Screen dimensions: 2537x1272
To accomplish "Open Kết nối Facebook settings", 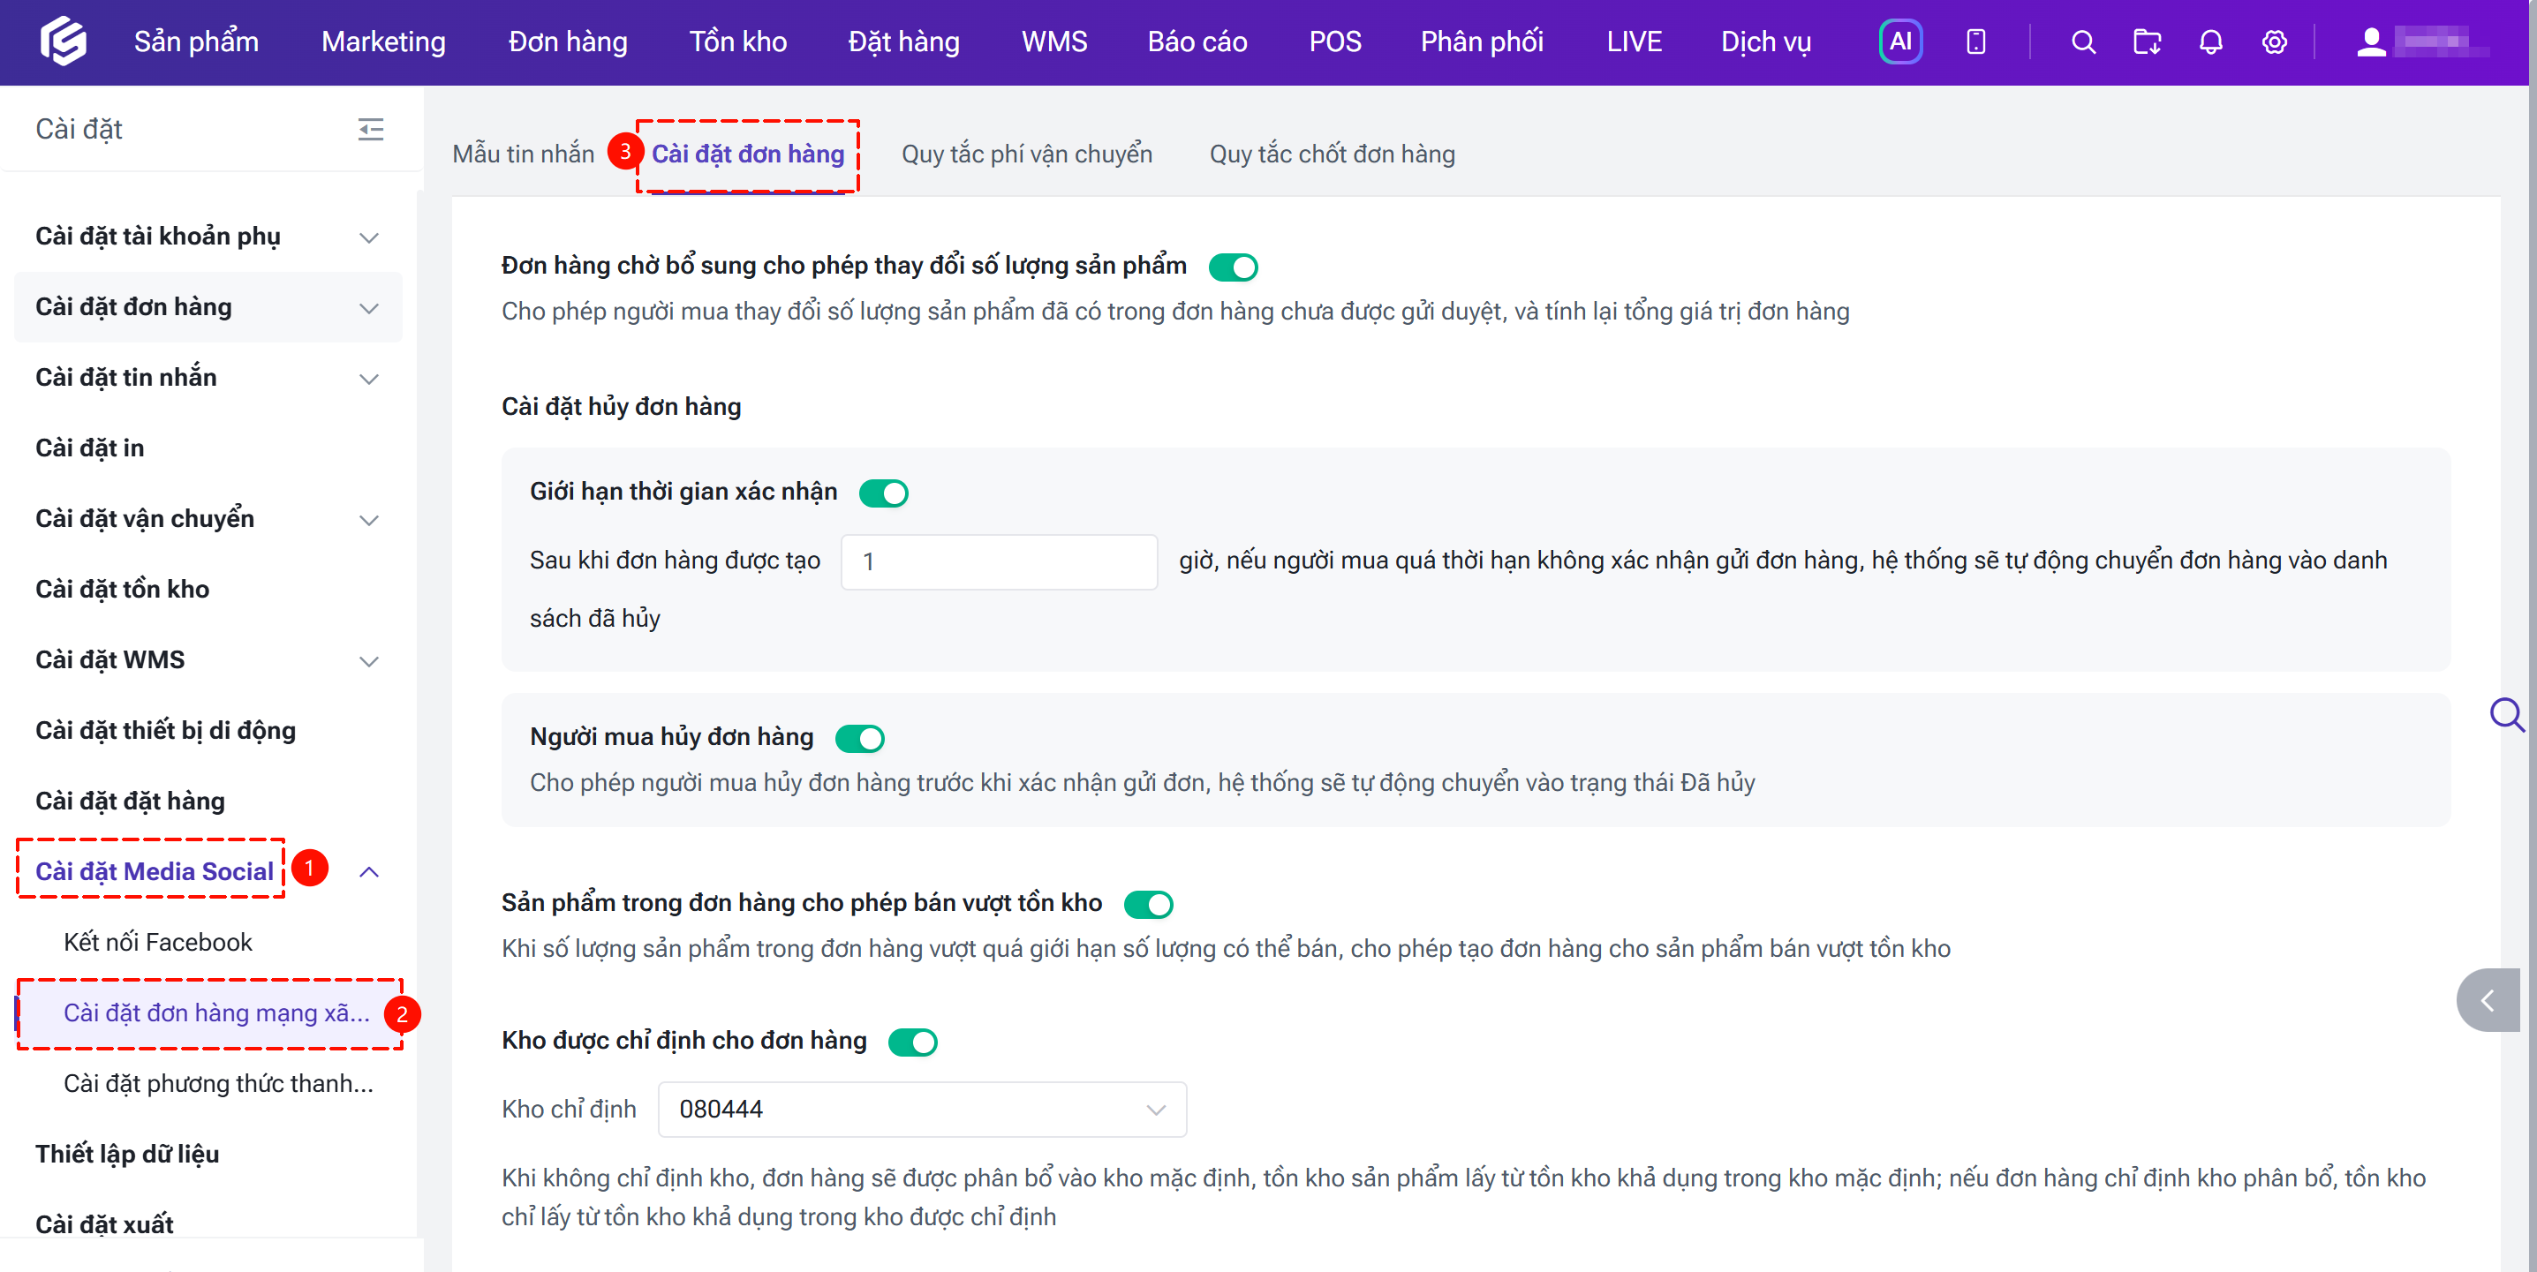I will tap(157, 942).
